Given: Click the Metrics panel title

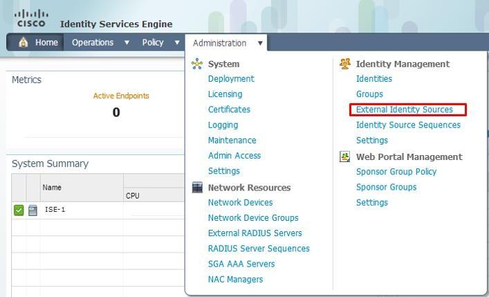Looking at the screenshot, I should tap(26, 80).
